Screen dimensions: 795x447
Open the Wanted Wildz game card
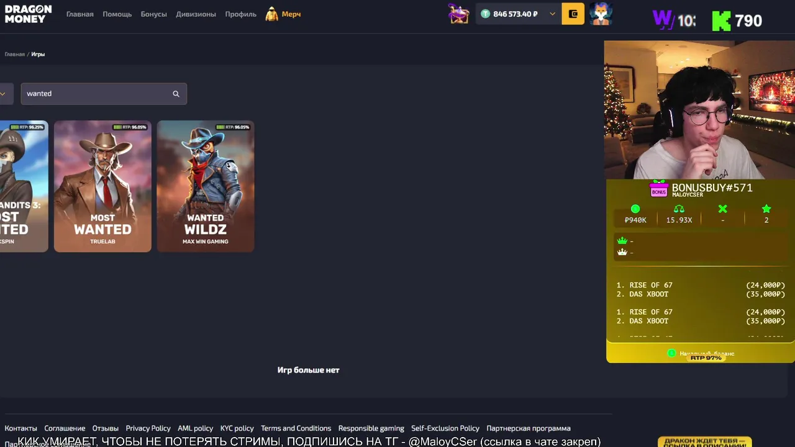(x=206, y=186)
